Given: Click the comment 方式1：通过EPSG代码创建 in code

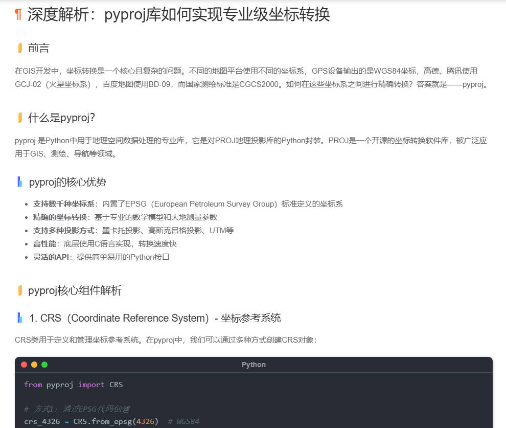Looking at the screenshot, I should coord(77,409).
